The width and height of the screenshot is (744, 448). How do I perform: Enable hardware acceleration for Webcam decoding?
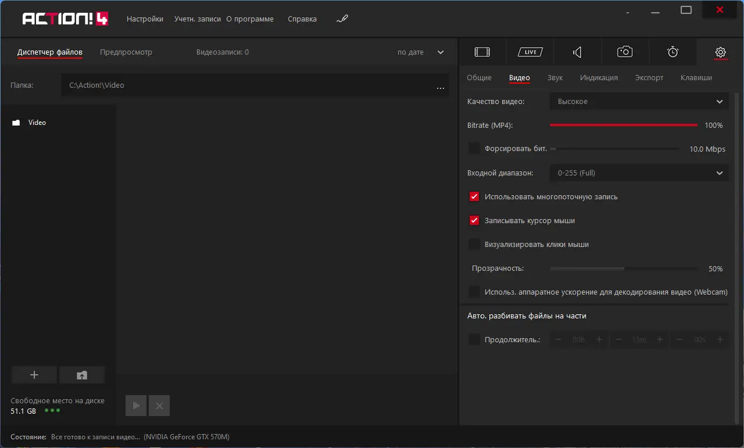474,292
